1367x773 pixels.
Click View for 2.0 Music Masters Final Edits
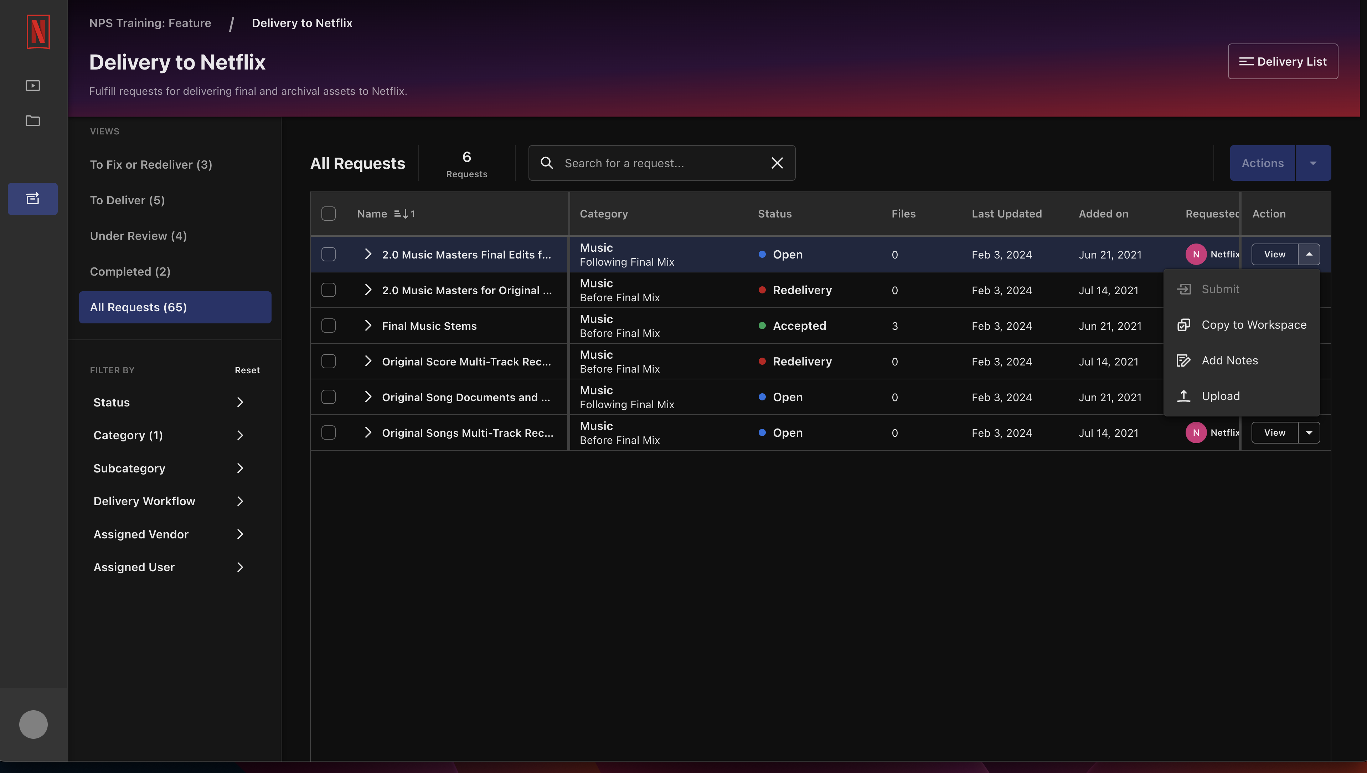1275,254
